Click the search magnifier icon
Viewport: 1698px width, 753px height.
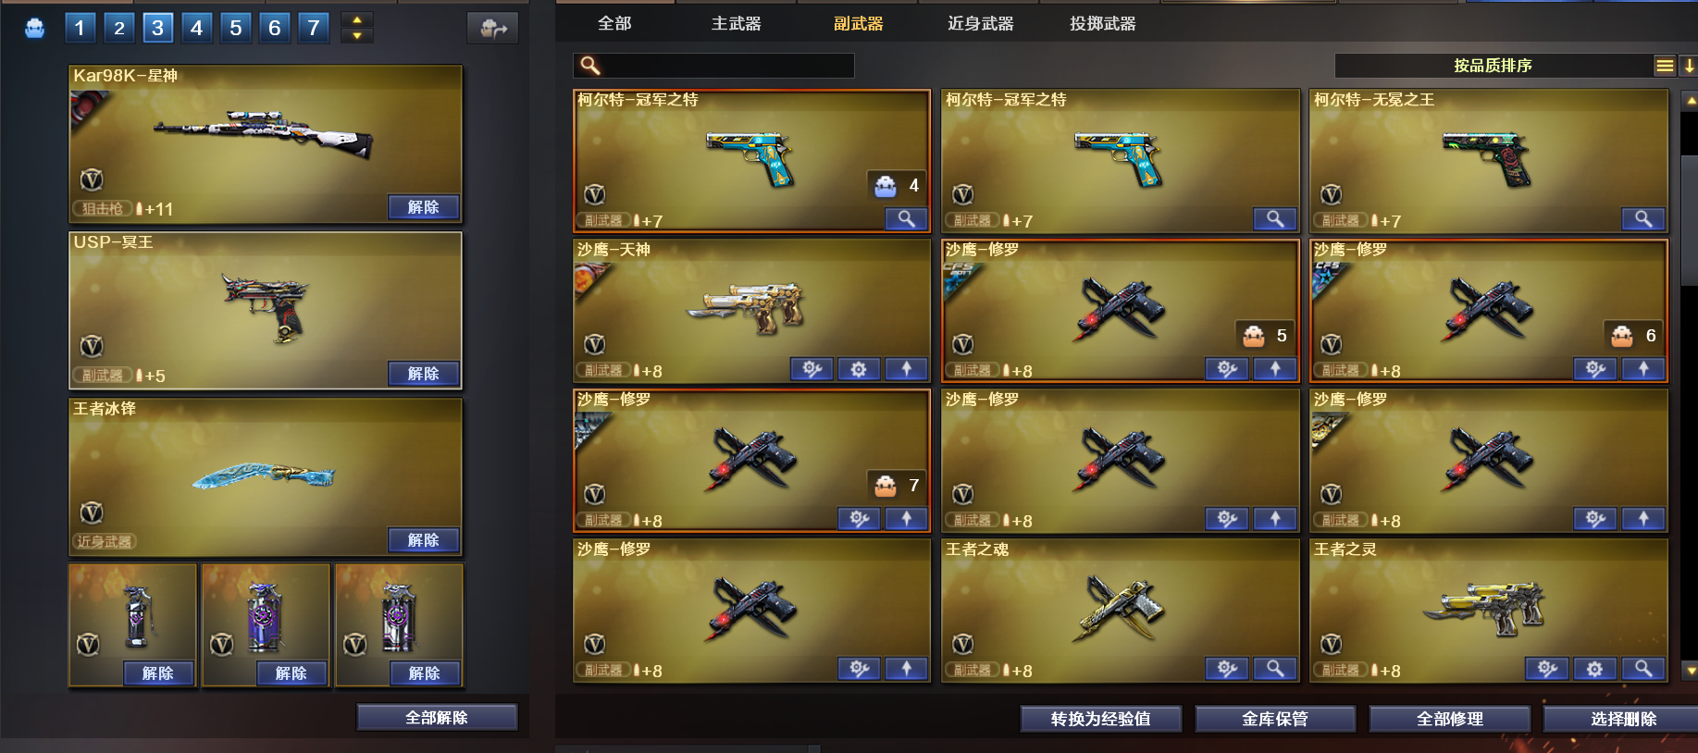click(589, 66)
